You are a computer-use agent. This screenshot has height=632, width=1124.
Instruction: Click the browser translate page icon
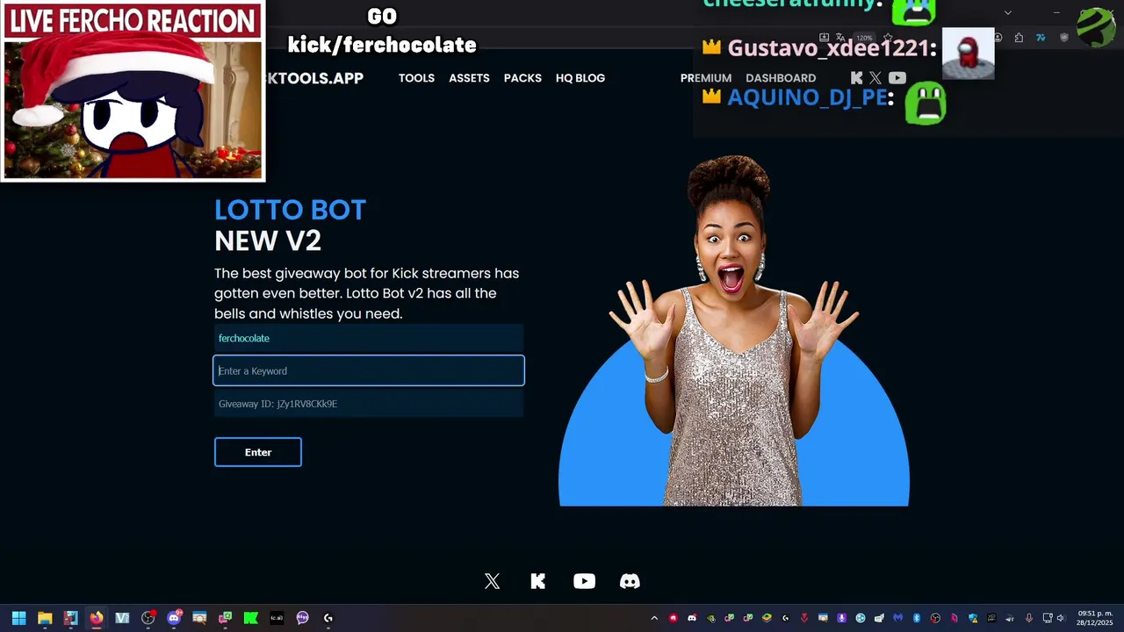pos(840,38)
